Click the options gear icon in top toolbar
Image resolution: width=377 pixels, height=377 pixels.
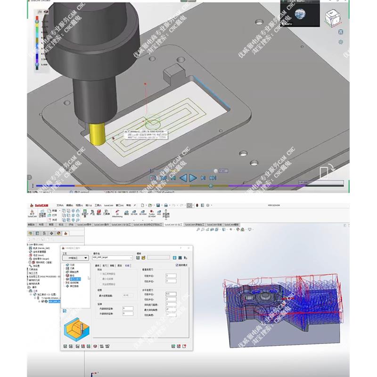(x=208, y=205)
